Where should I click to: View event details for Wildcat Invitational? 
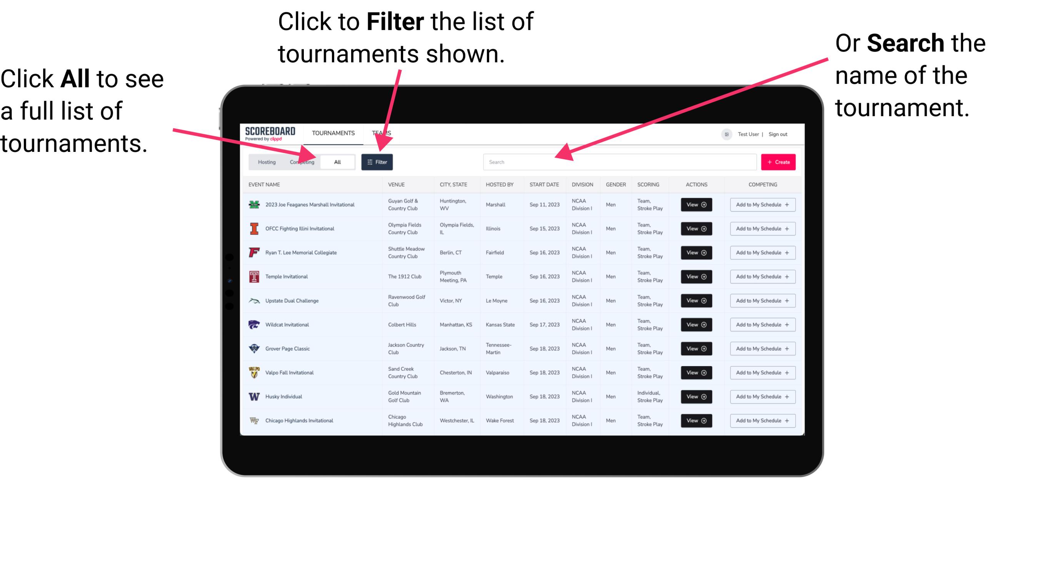pos(696,325)
